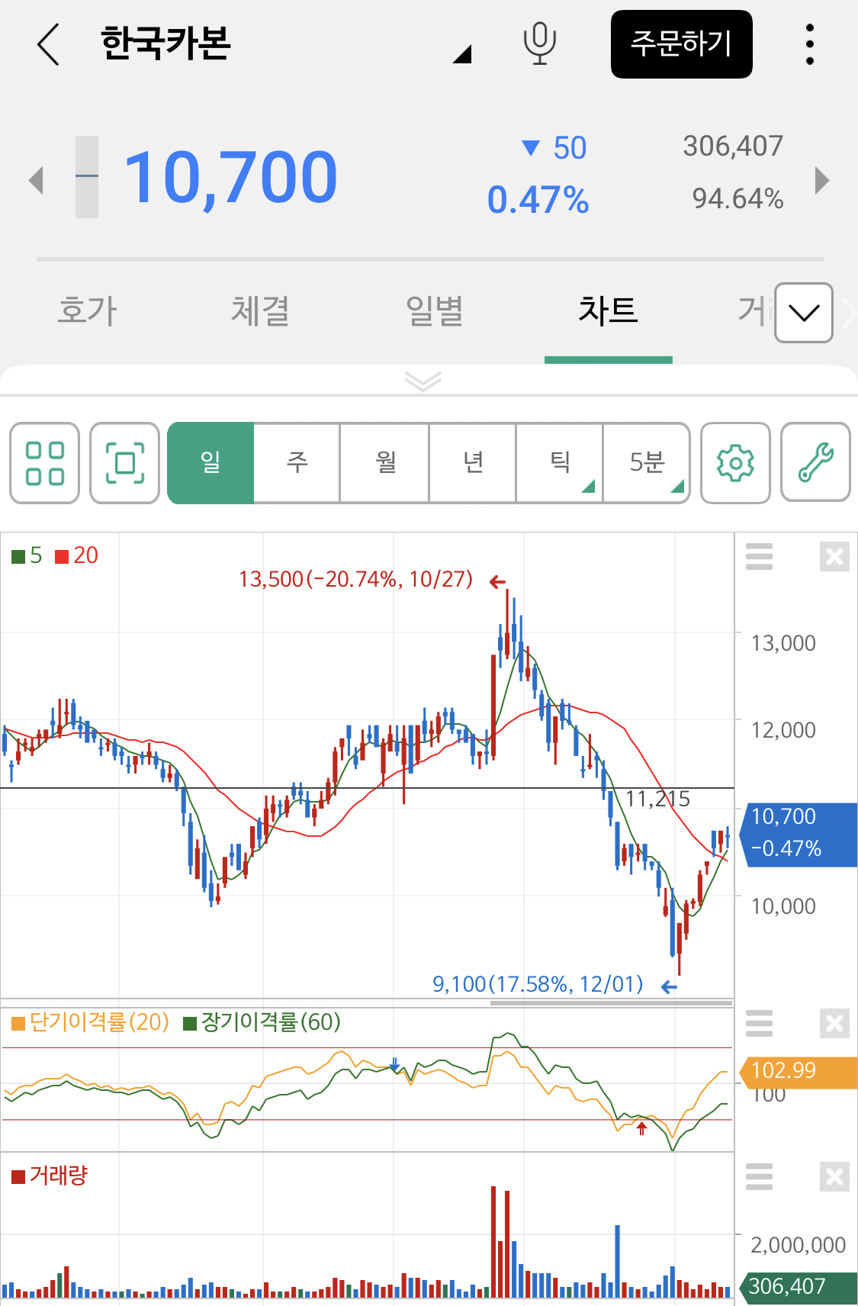Go to previous stock with left triangle
The width and height of the screenshot is (858, 1306).
(35, 181)
